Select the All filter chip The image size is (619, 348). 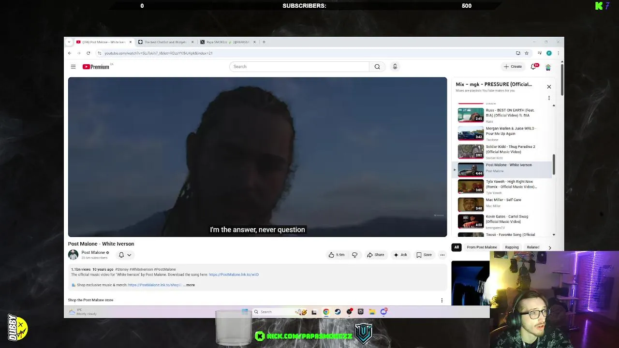(457, 247)
